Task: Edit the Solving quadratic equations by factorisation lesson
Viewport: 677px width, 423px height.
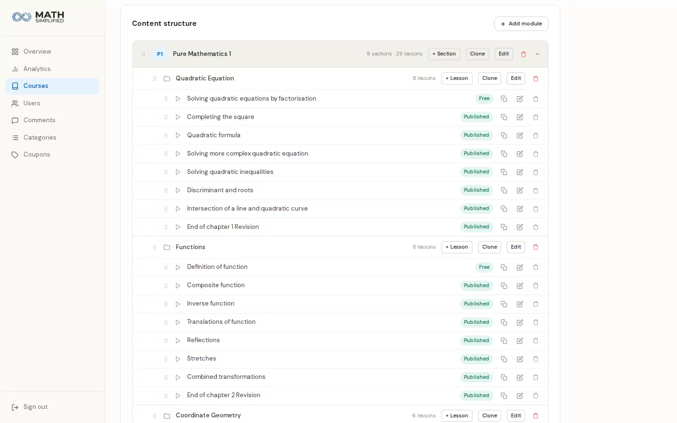Action: (x=520, y=99)
